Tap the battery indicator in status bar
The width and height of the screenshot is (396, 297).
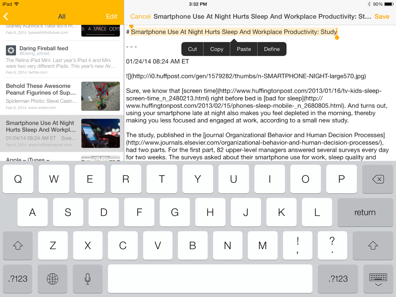(388, 4)
